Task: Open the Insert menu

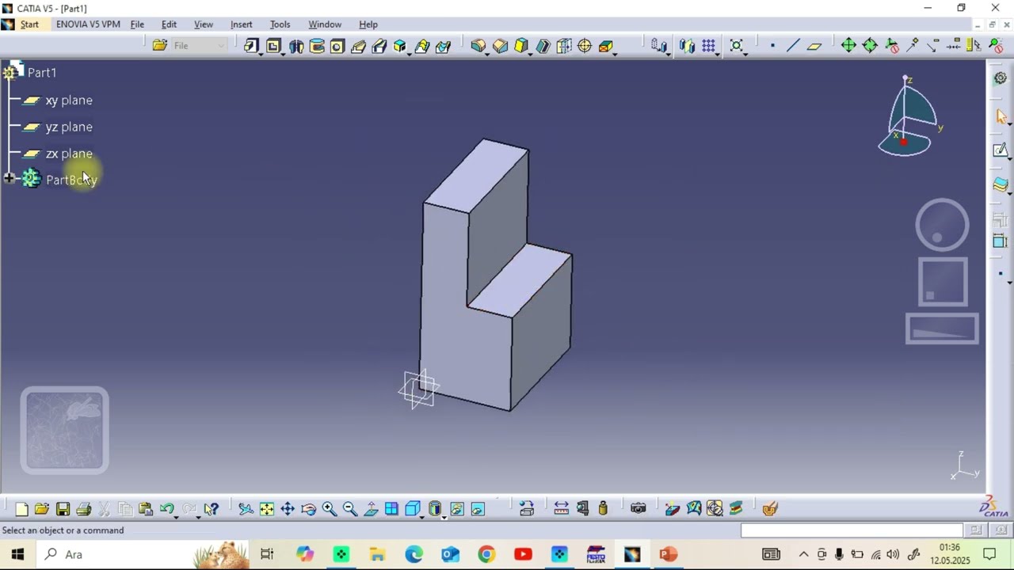Action: pyautogui.click(x=241, y=25)
